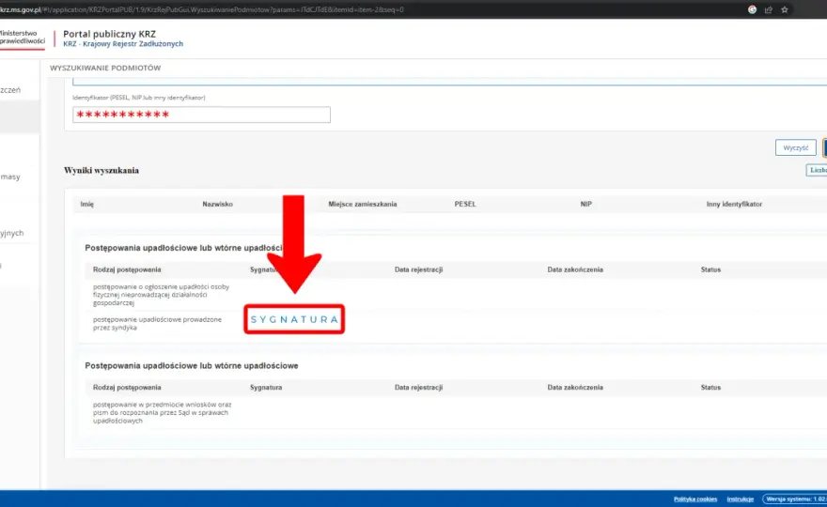Click the PESEL column header
Image resolution: width=827 pixels, height=507 pixels.
pos(465,204)
